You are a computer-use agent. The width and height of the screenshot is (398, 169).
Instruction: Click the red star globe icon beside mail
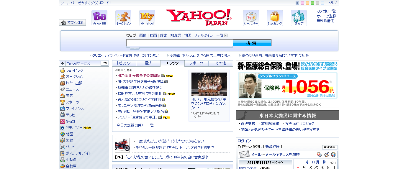(x=319, y=155)
